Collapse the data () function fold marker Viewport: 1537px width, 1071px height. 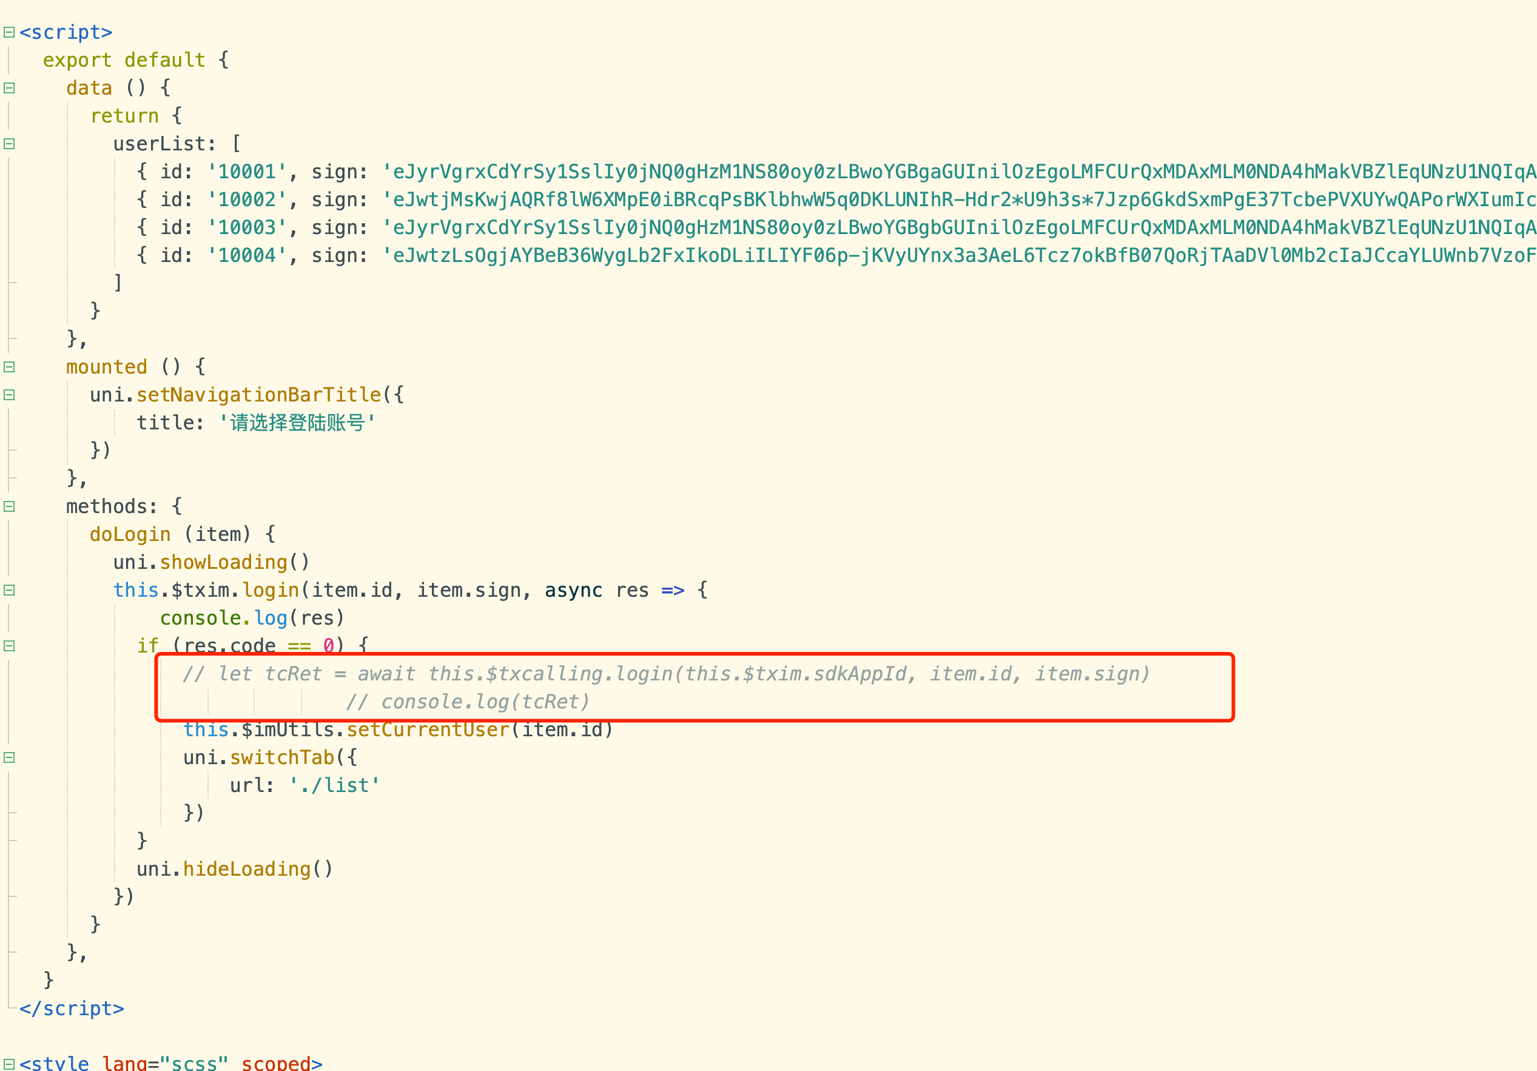(x=8, y=88)
